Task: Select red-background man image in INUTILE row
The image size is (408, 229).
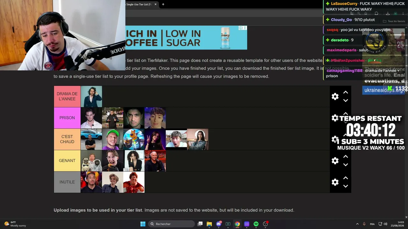Action: tap(91, 182)
